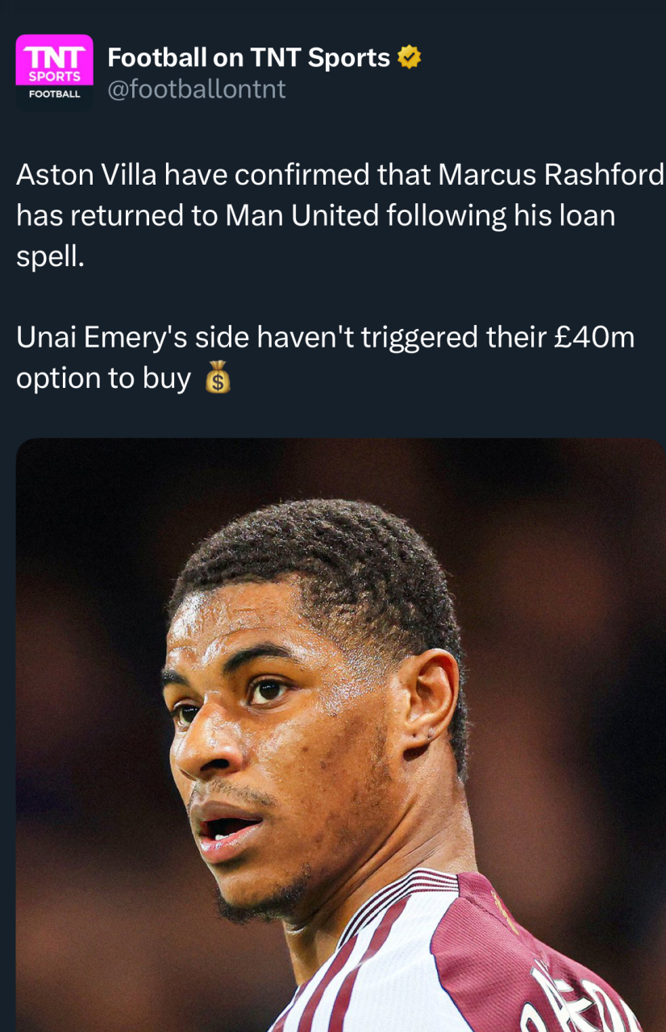This screenshot has height=1032, width=666.
Task: Click the FOOTBALL label under TNT logo
Action: coord(54,94)
